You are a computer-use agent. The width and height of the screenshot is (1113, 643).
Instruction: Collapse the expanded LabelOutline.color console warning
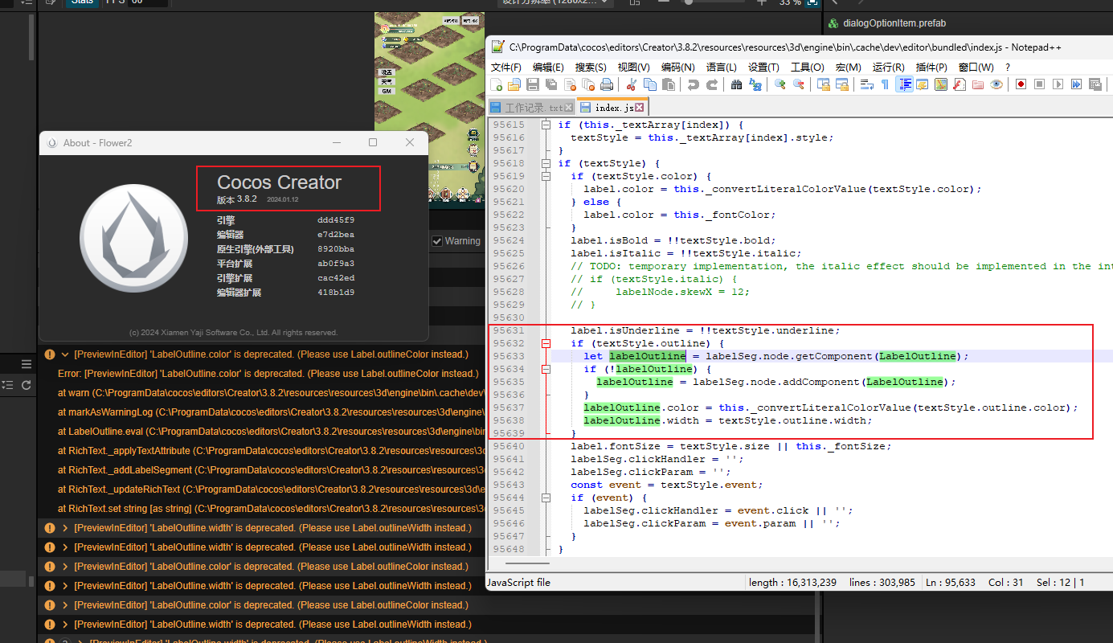65,354
